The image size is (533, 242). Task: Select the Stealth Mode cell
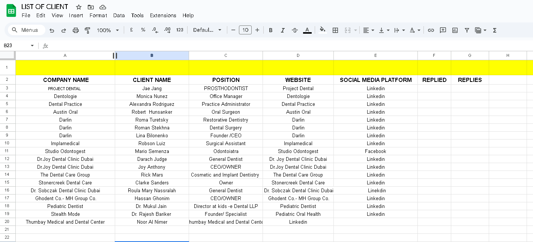click(65, 214)
